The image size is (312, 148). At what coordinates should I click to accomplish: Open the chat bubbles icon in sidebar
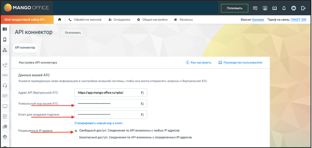(5, 127)
